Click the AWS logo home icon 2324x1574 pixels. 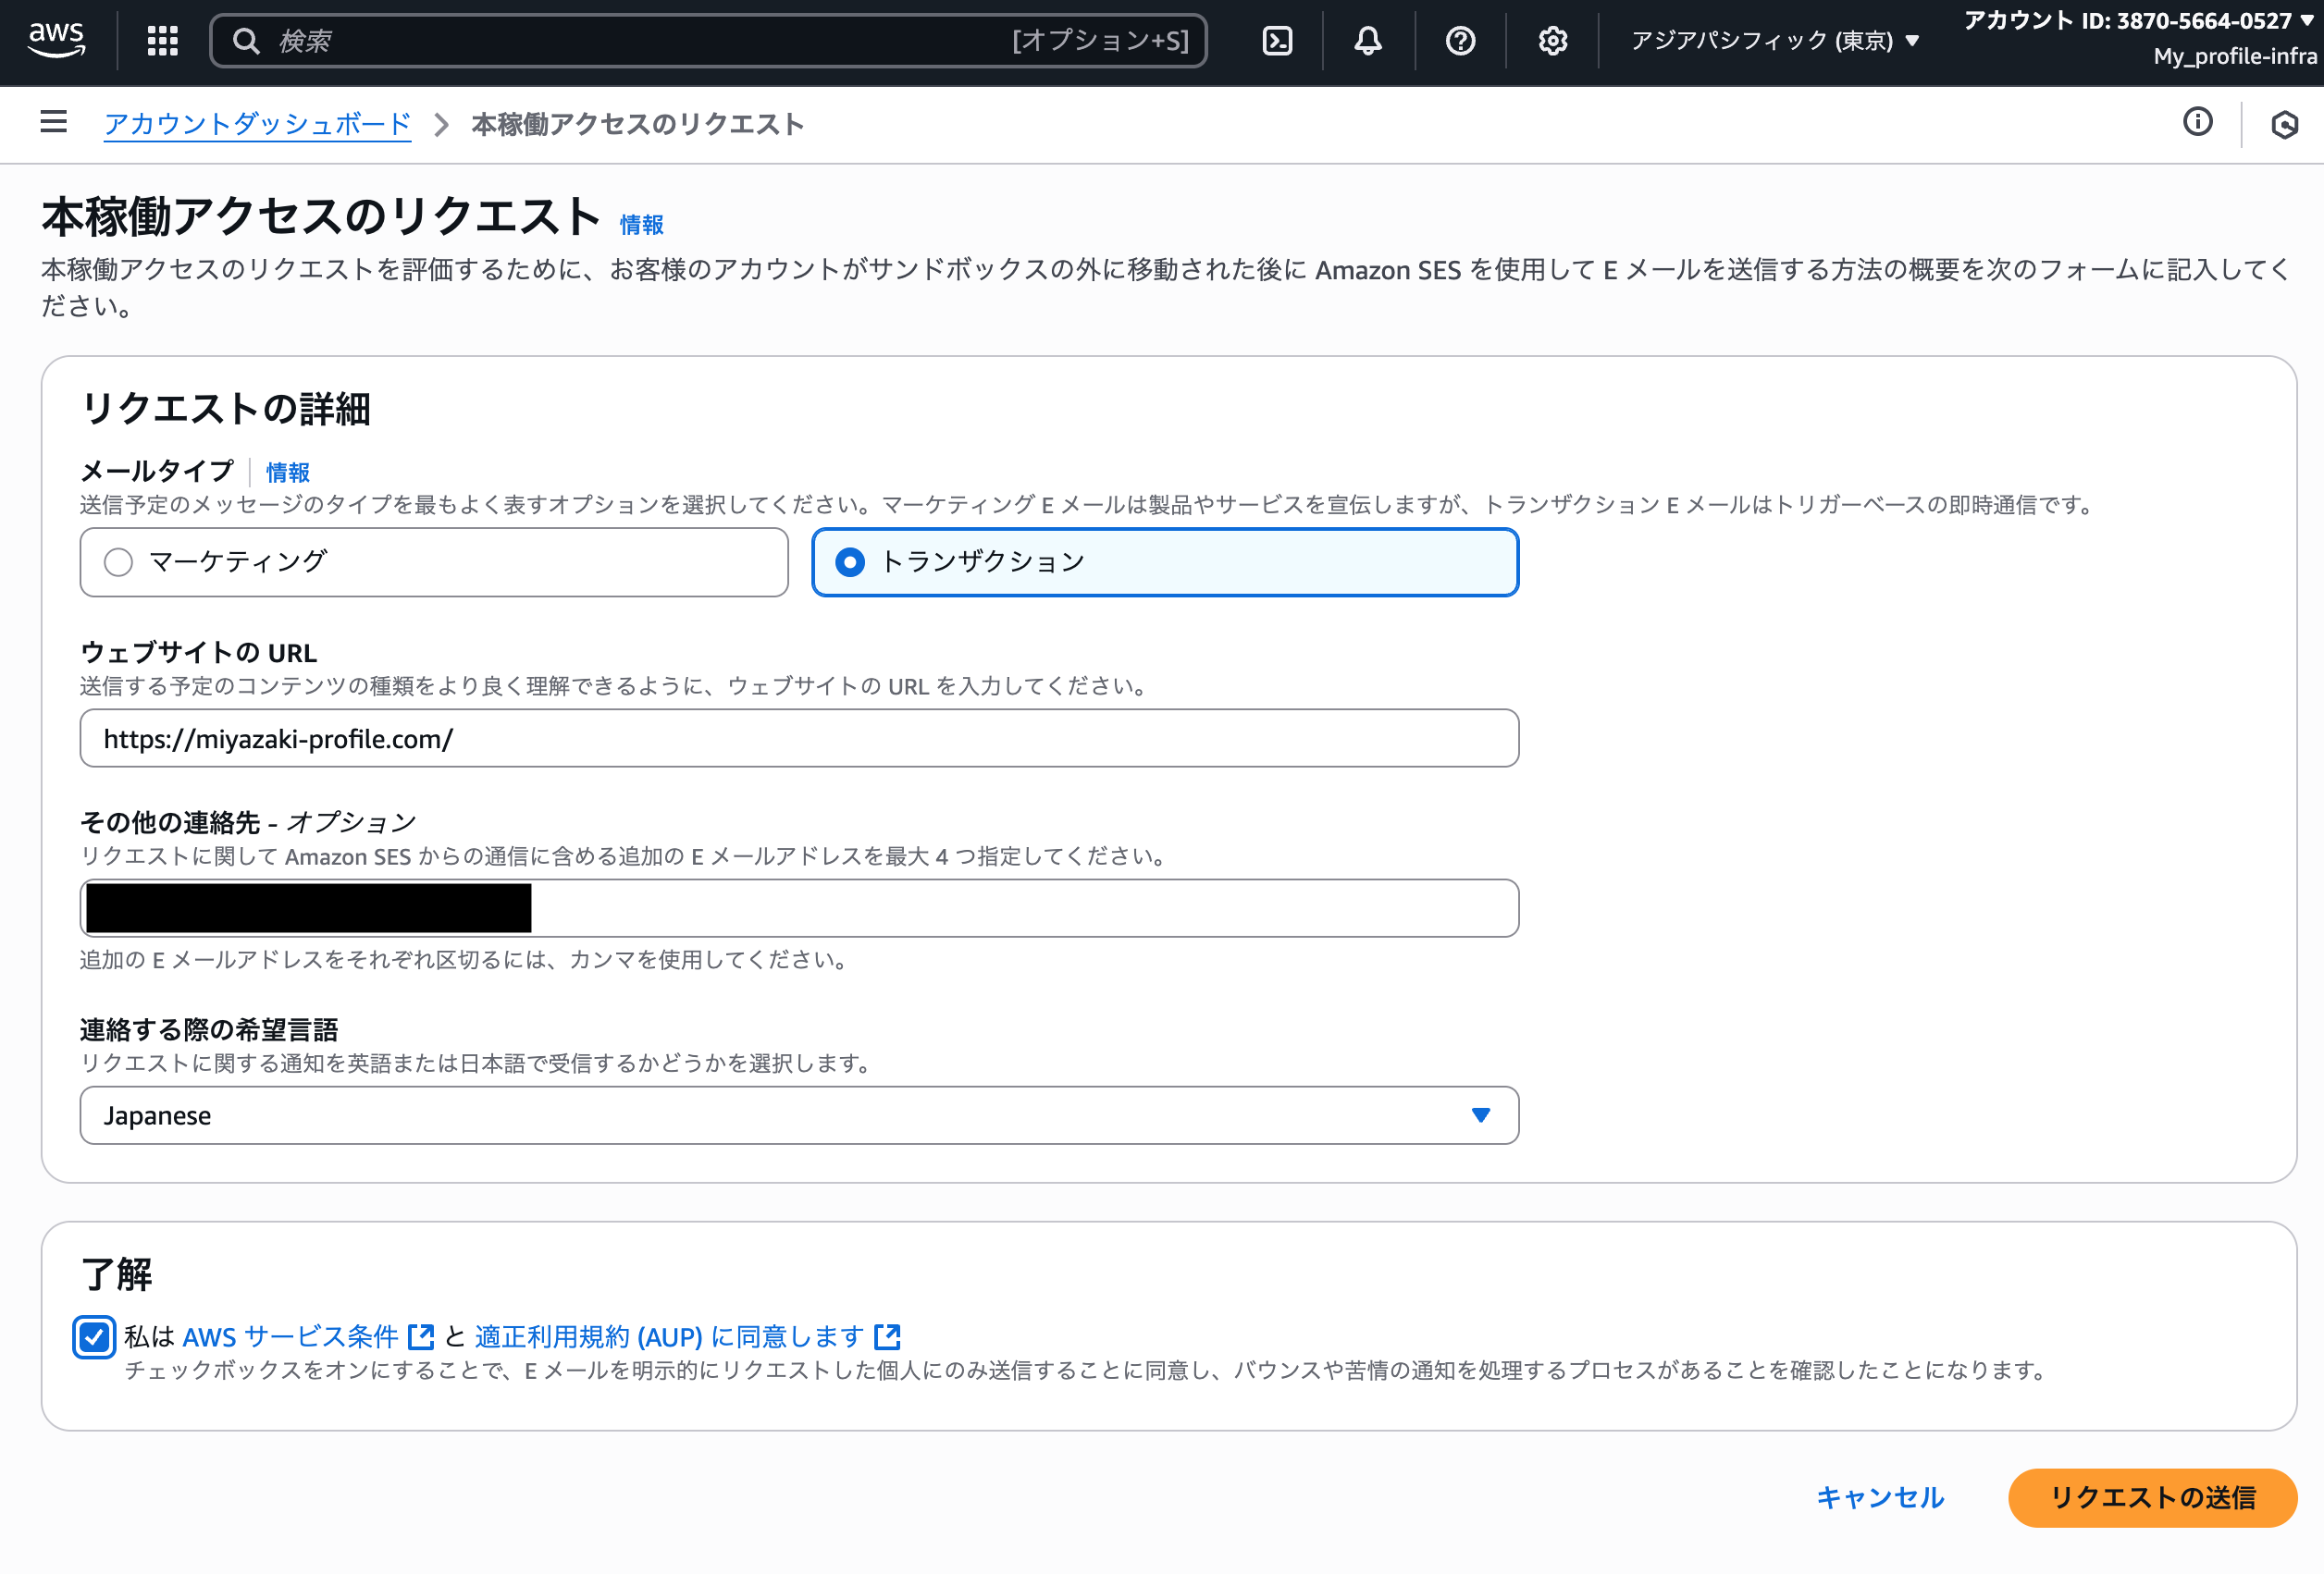point(56,40)
